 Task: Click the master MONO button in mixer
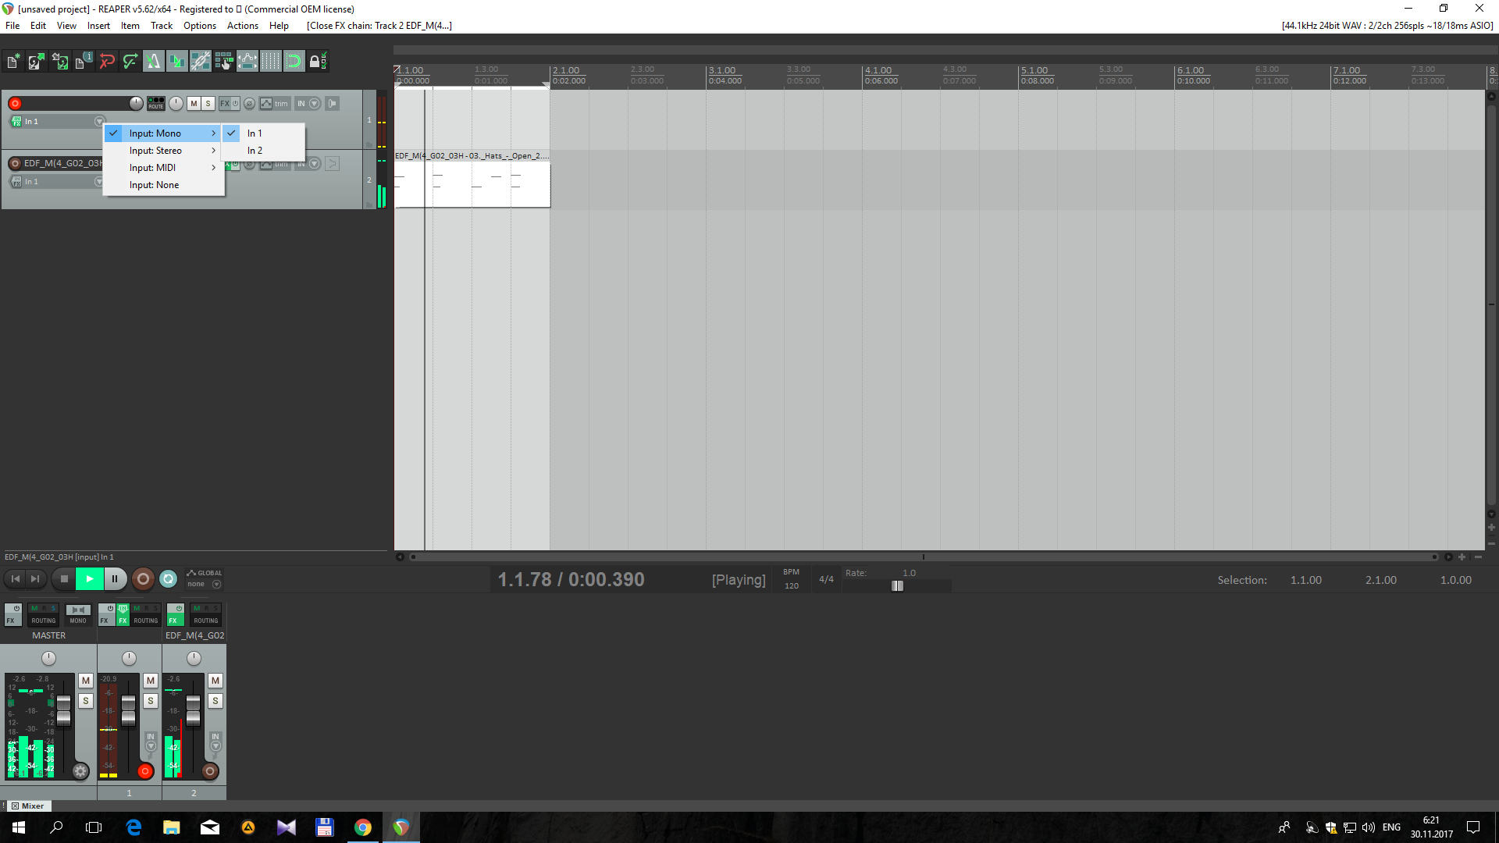click(x=78, y=615)
